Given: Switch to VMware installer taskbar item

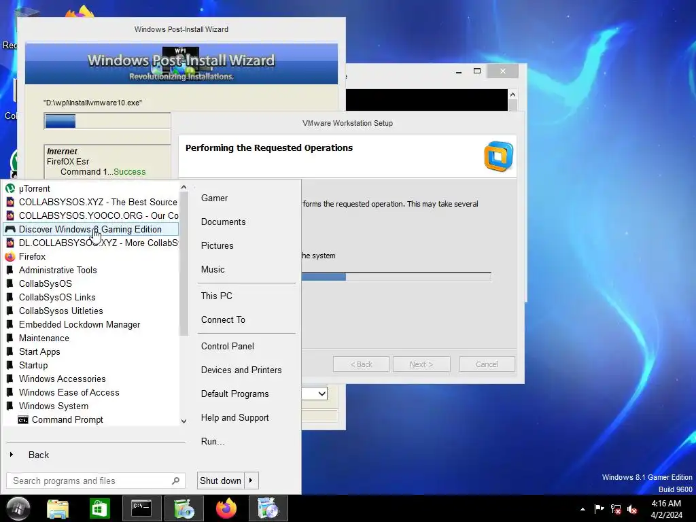Looking at the screenshot, I should (x=268, y=508).
